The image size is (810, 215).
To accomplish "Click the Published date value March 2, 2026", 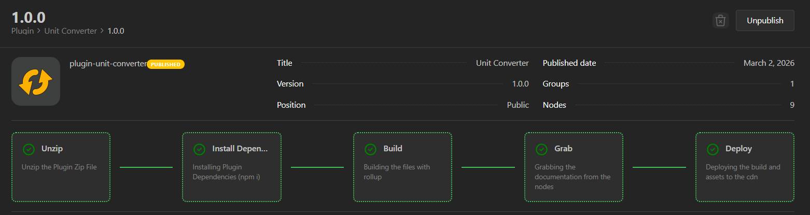I will [769, 63].
